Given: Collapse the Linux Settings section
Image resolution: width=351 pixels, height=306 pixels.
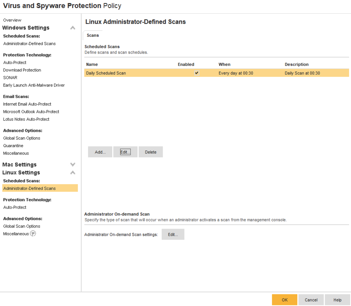Looking at the screenshot, I should click(73, 173).
